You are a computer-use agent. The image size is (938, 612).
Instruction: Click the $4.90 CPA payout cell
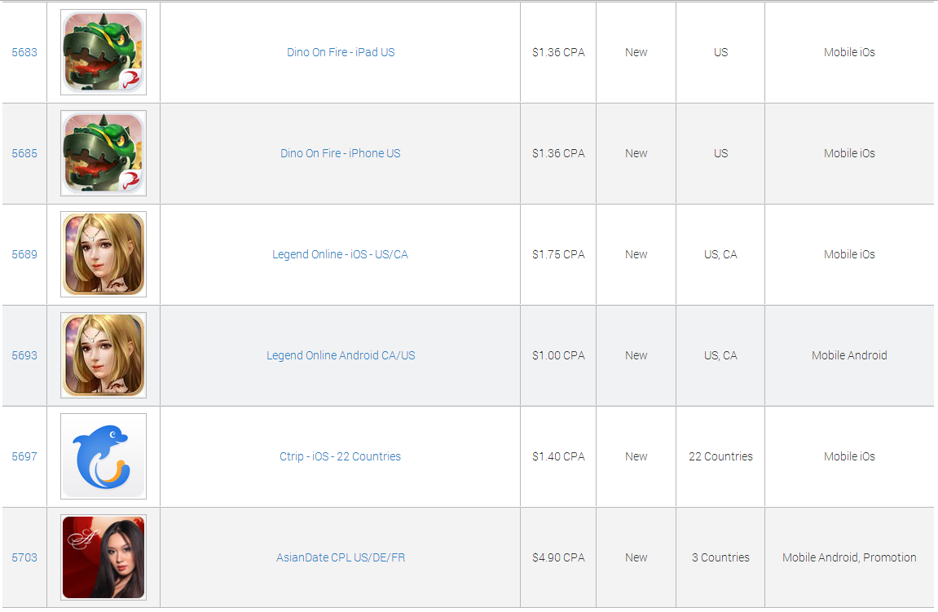tap(558, 557)
